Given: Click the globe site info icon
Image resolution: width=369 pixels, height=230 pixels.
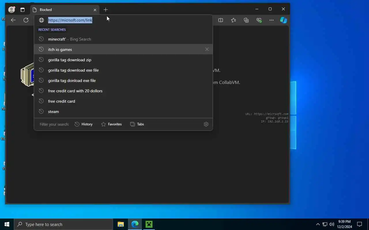Looking at the screenshot, I should [42, 20].
